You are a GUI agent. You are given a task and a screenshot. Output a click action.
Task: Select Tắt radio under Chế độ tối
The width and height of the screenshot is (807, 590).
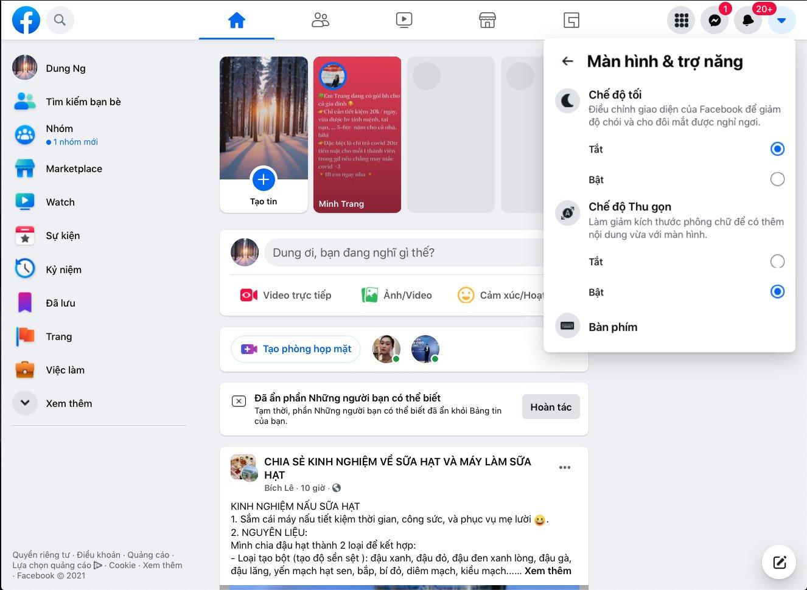tap(777, 149)
